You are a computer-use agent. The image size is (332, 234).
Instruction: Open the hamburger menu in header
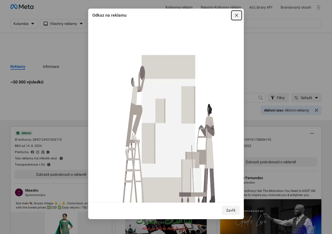coord(318,8)
